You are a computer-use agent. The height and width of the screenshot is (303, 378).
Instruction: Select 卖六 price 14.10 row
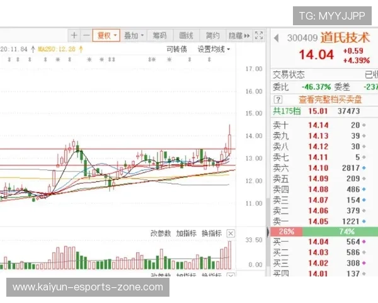pyautogui.click(x=324, y=168)
